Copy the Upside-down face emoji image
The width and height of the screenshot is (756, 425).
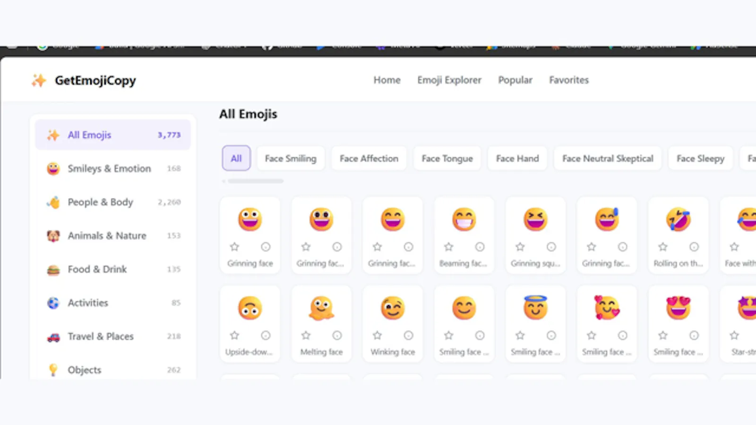250,308
